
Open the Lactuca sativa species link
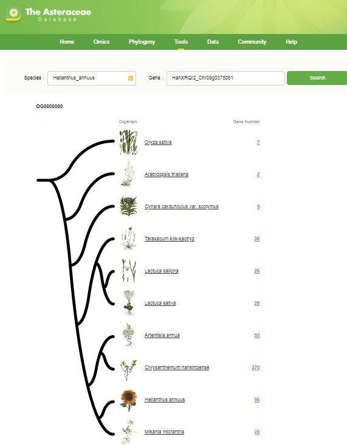click(x=160, y=303)
